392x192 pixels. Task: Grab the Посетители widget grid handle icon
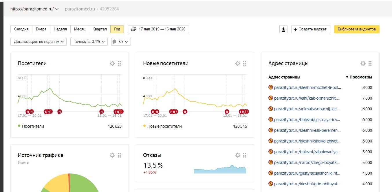tap(119, 63)
